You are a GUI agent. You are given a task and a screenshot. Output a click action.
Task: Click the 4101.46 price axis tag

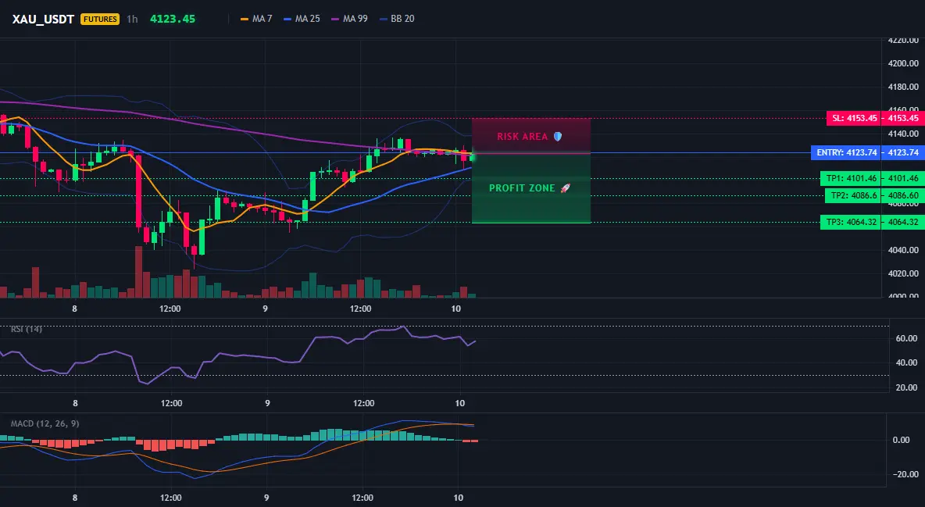903,178
